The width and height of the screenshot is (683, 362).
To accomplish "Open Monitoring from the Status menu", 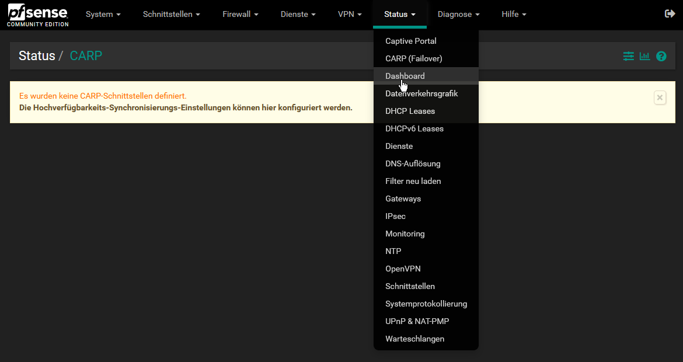I will [x=426, y=234].
